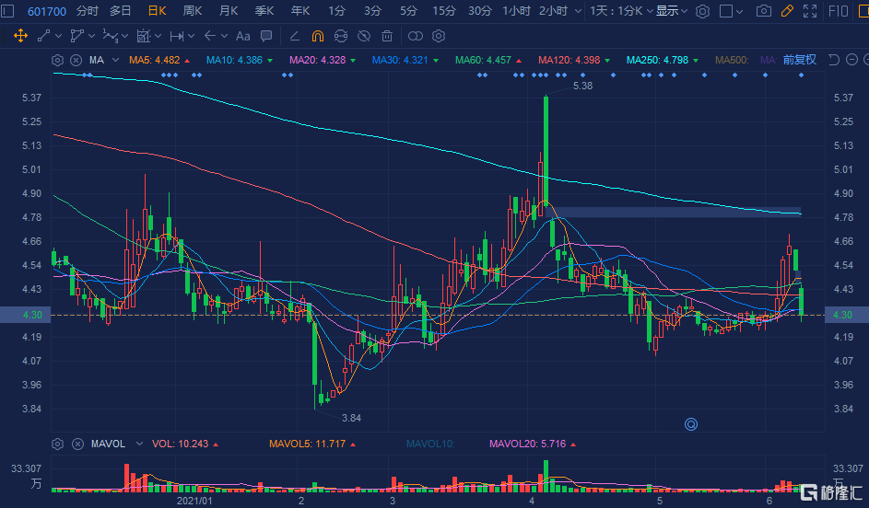Image resolution: width=869 pixels, height=508 pixels.
Task: Click 前复权 price adjustment button
Action: pos(800,60)
